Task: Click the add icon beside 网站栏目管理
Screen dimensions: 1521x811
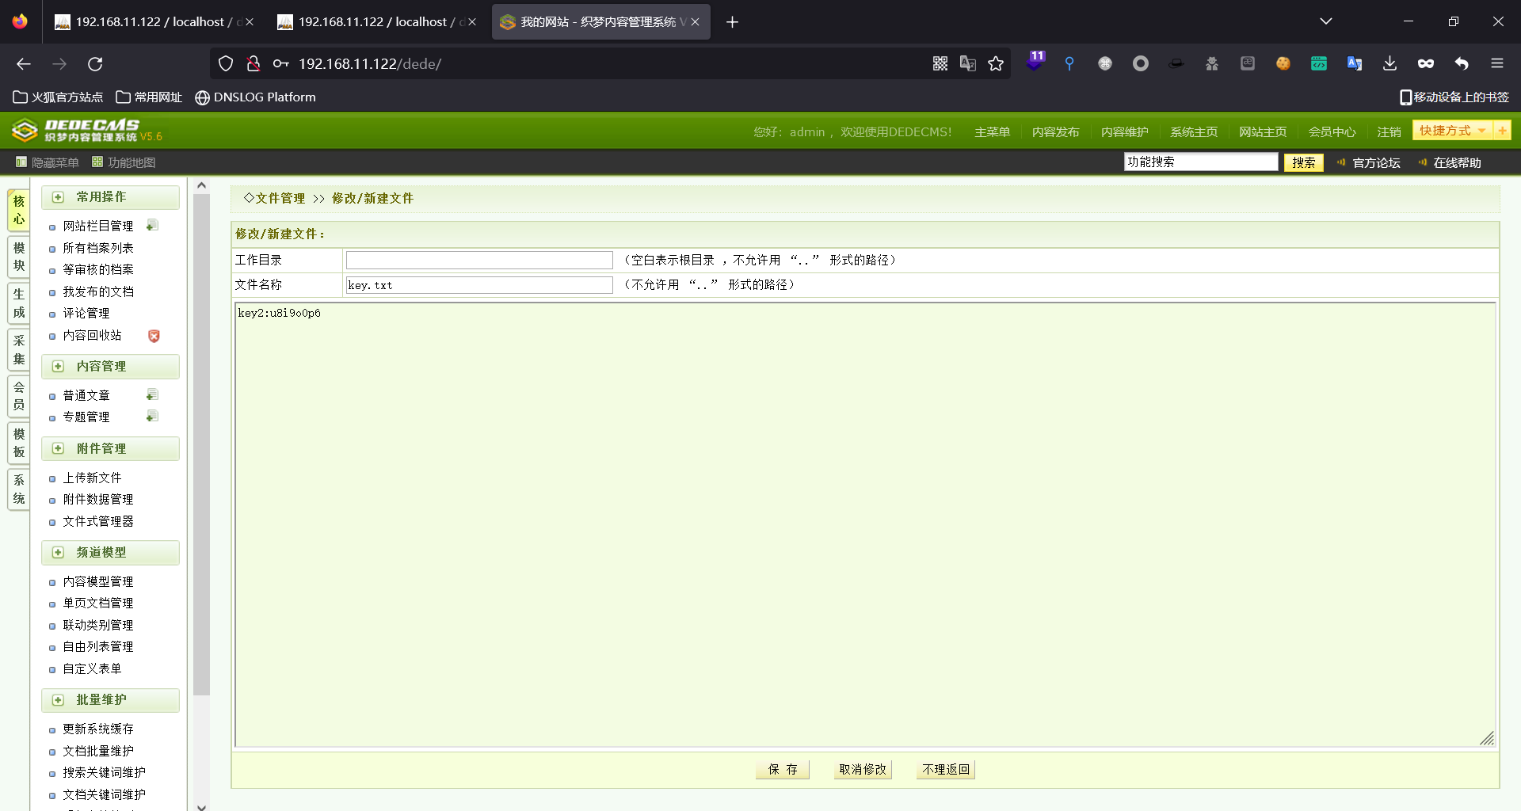Action: pos(152,226)
